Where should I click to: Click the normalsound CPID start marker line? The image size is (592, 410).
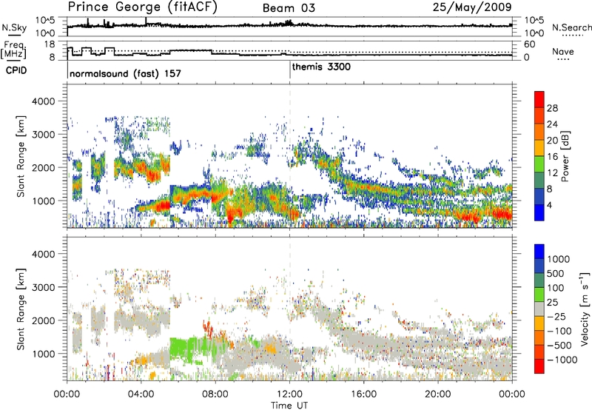coord(67,70)
